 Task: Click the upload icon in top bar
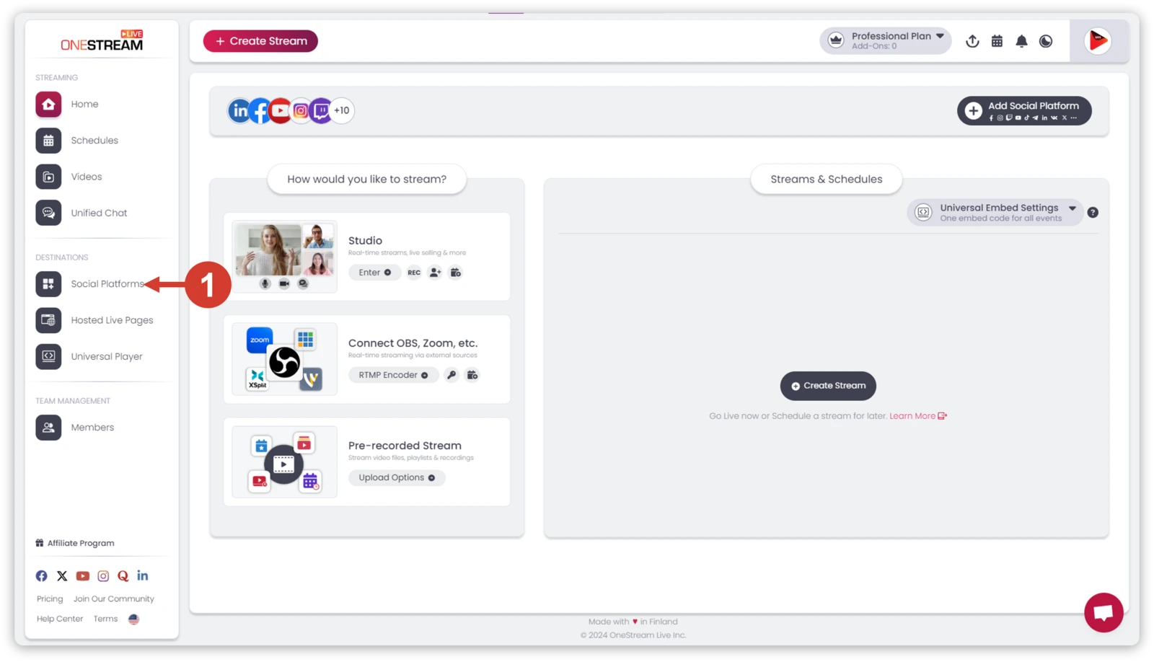tap(972, 41)
